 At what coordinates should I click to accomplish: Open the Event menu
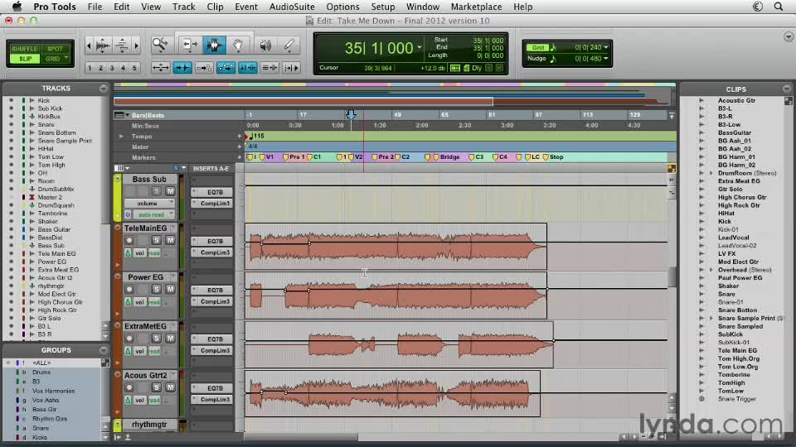point(245,7)
